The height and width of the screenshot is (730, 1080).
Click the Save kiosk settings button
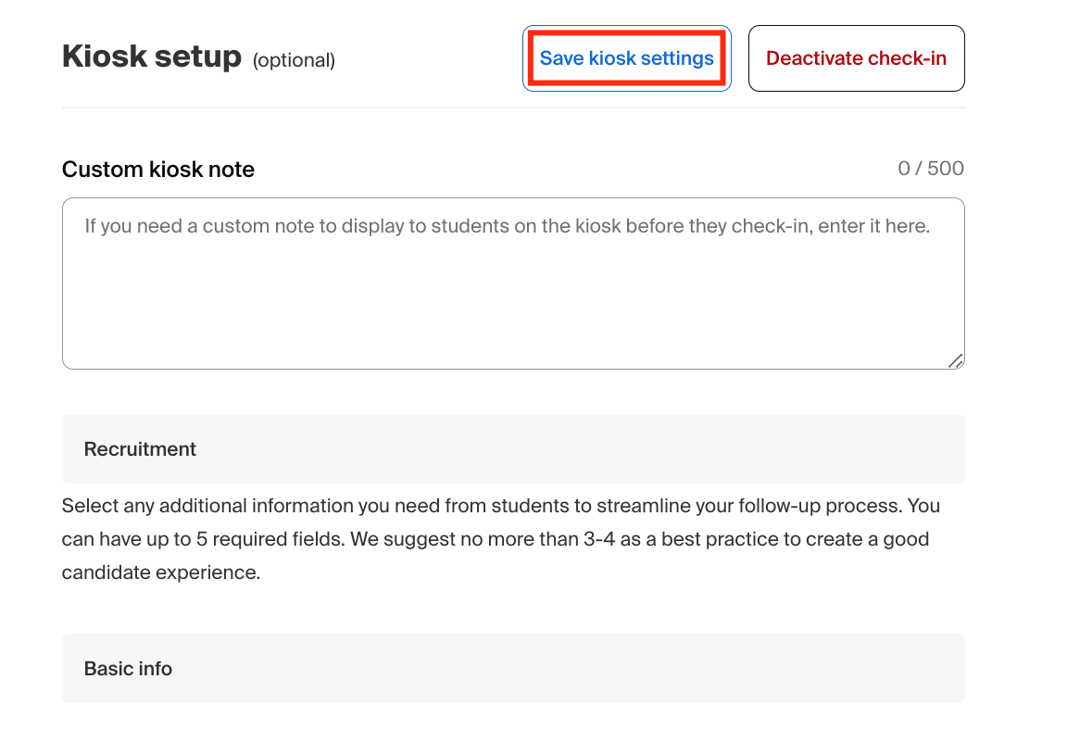626,57
